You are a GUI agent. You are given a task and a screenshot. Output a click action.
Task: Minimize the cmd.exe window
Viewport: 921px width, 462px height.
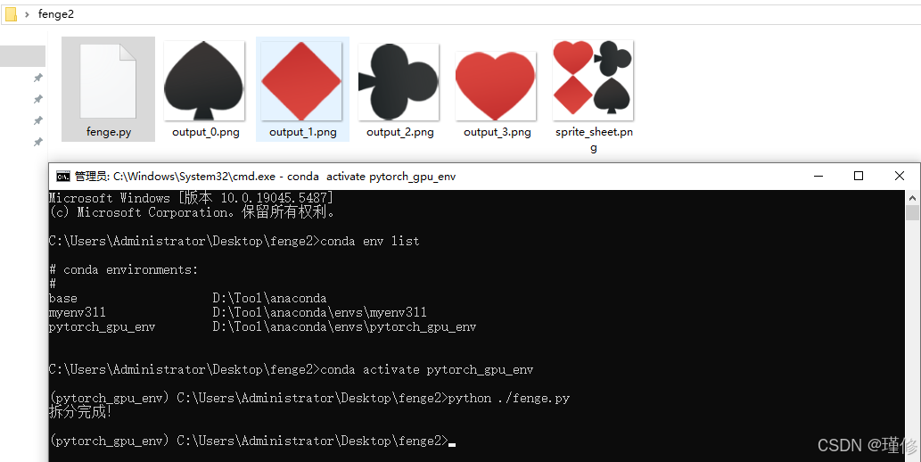point(818,176)
